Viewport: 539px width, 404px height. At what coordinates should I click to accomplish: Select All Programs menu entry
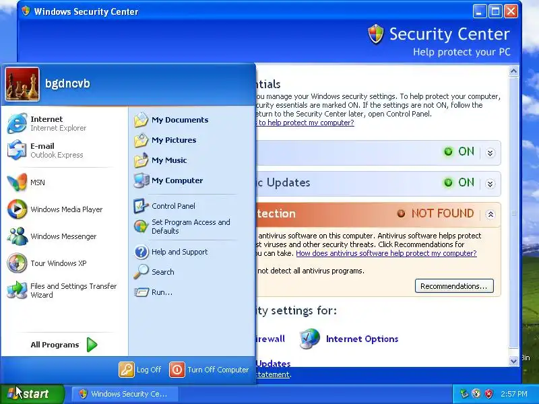tap(64, 345)
